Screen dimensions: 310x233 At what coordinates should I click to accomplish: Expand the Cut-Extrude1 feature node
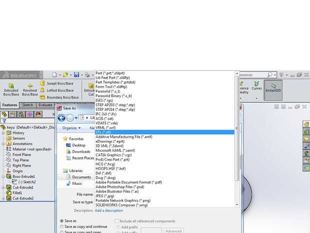(3, 187)
